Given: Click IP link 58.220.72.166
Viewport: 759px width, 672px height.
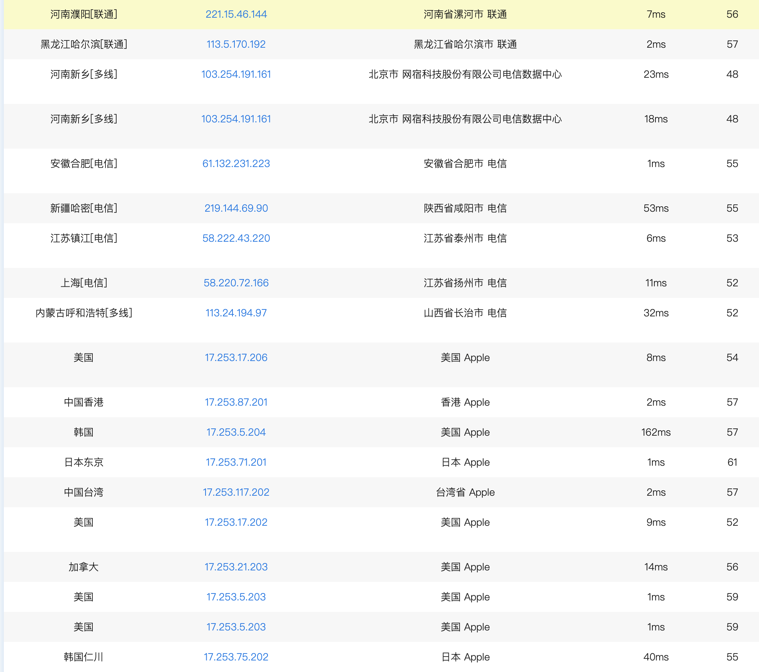Looking at the screenshot, I should coord(236,283).
